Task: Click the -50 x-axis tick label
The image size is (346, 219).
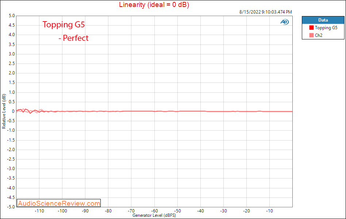Action: pyautogui.click(x=177, y=211)
